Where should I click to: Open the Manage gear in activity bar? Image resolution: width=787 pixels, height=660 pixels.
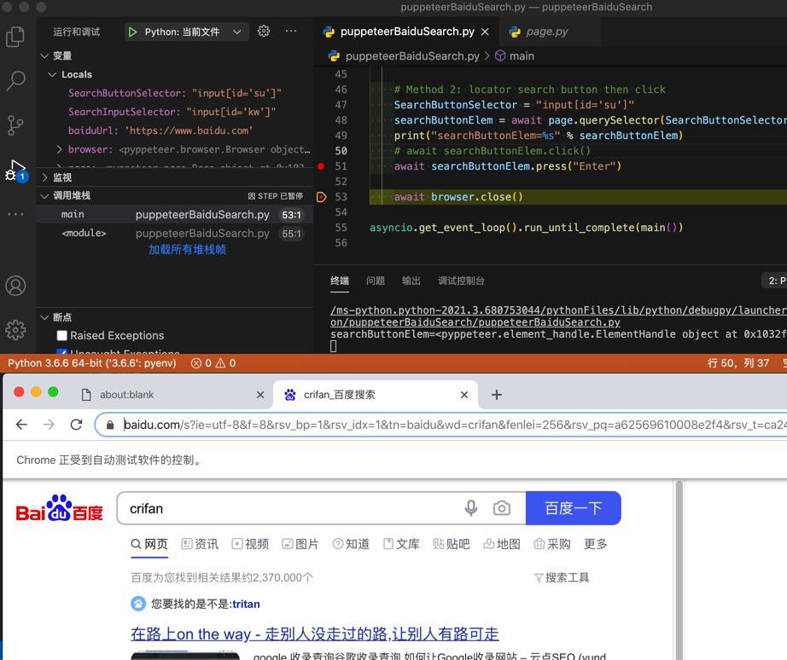pyautogui.click(x=15, y=329)
